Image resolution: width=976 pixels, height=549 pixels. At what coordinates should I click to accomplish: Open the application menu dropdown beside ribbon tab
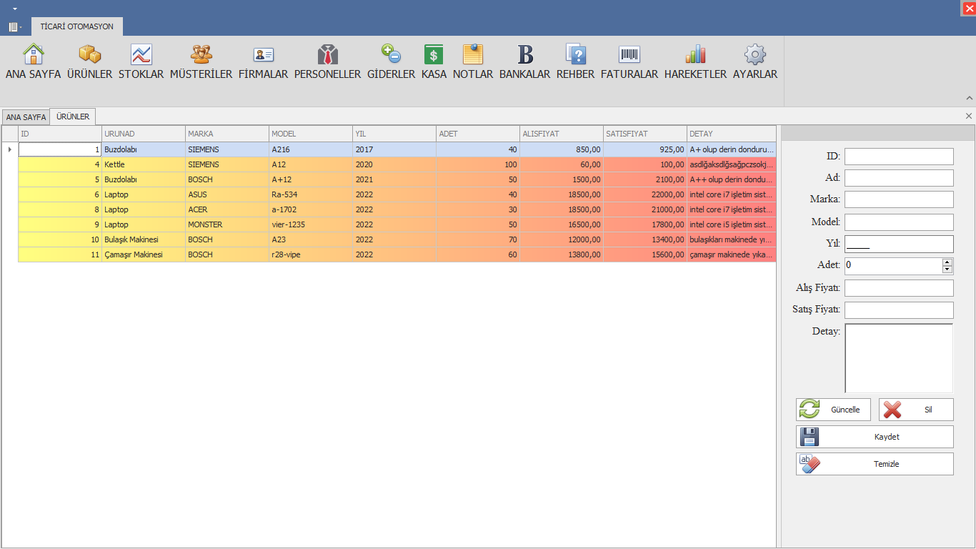tap(14, 26)
